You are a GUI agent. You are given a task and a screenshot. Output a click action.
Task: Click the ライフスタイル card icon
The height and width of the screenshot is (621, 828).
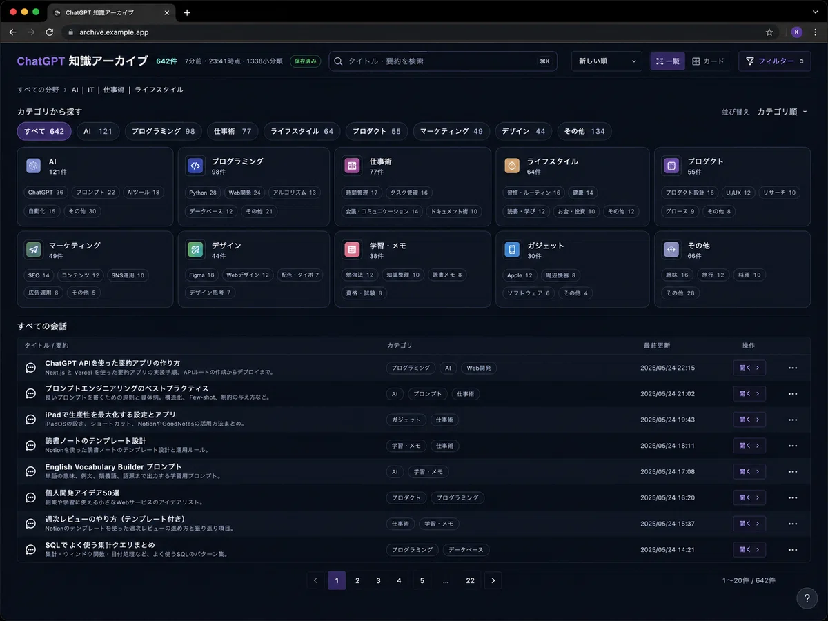pyautogui.click(x=512, y=166)
